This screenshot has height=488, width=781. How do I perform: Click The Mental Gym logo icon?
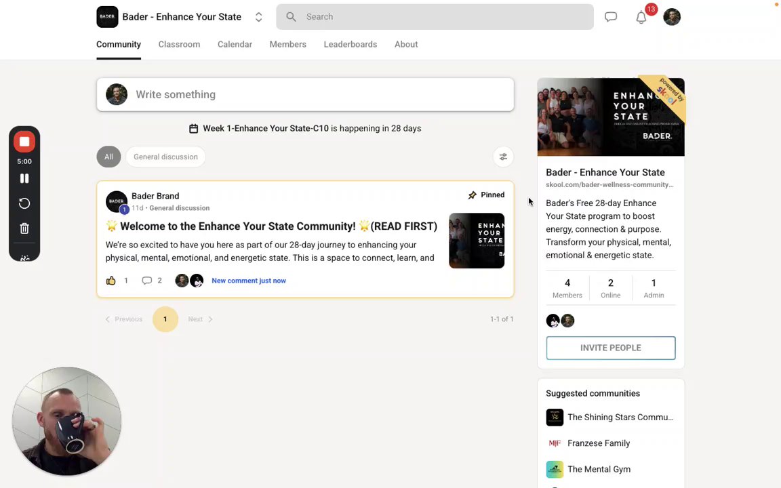tap(555, 469)
